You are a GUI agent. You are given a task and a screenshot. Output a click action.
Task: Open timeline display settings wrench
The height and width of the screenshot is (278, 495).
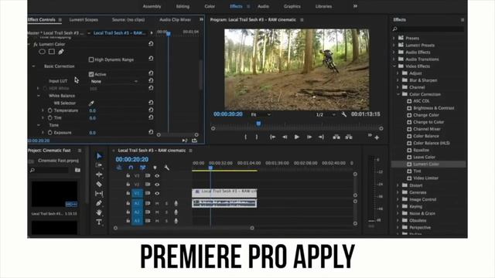coord(167,168)
